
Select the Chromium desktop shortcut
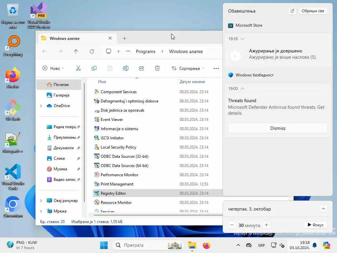click(13, 207)
